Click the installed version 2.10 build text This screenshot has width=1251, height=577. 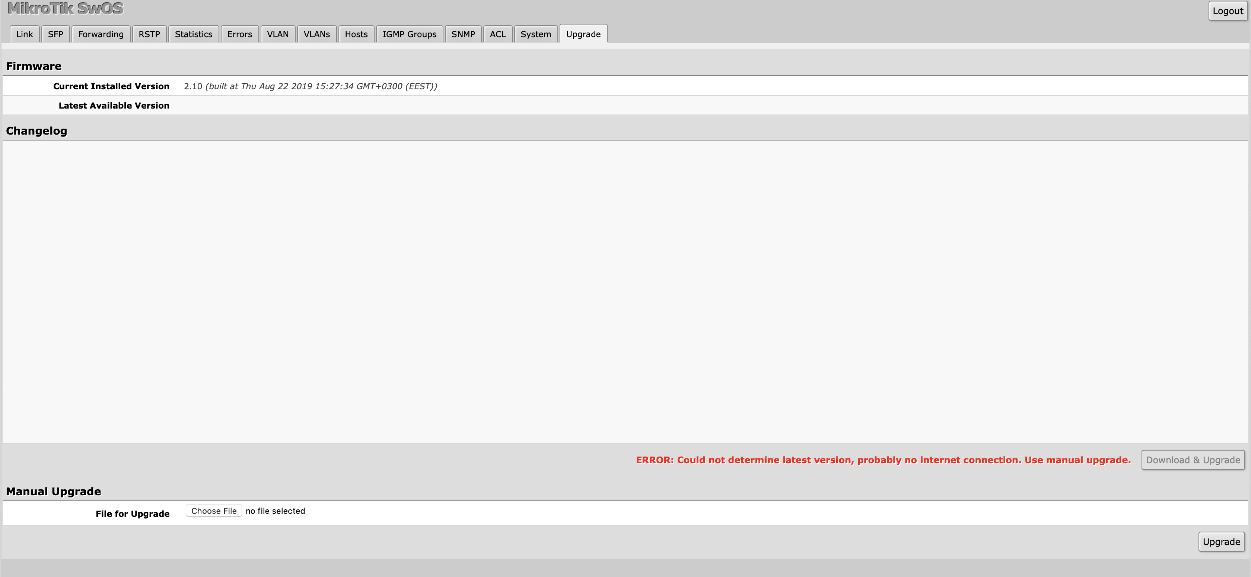click(x=310, y=86)
